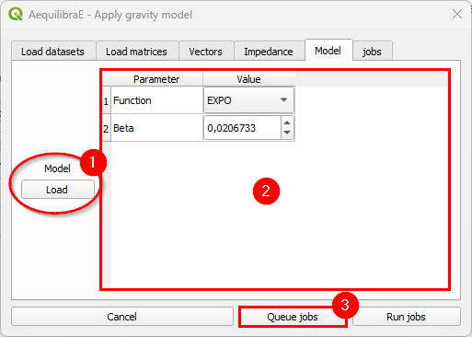Click the Queue jobs button
Image resolution: width=472 pixels, height=337 pixels.
coord(293,317)
